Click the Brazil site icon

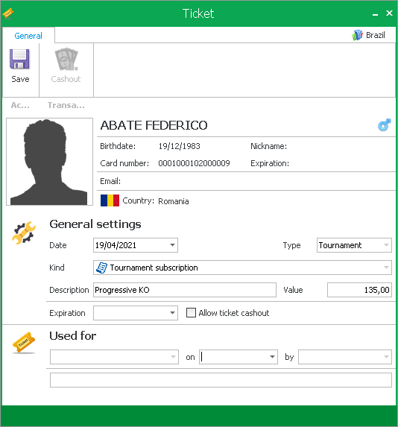point(358,35)
